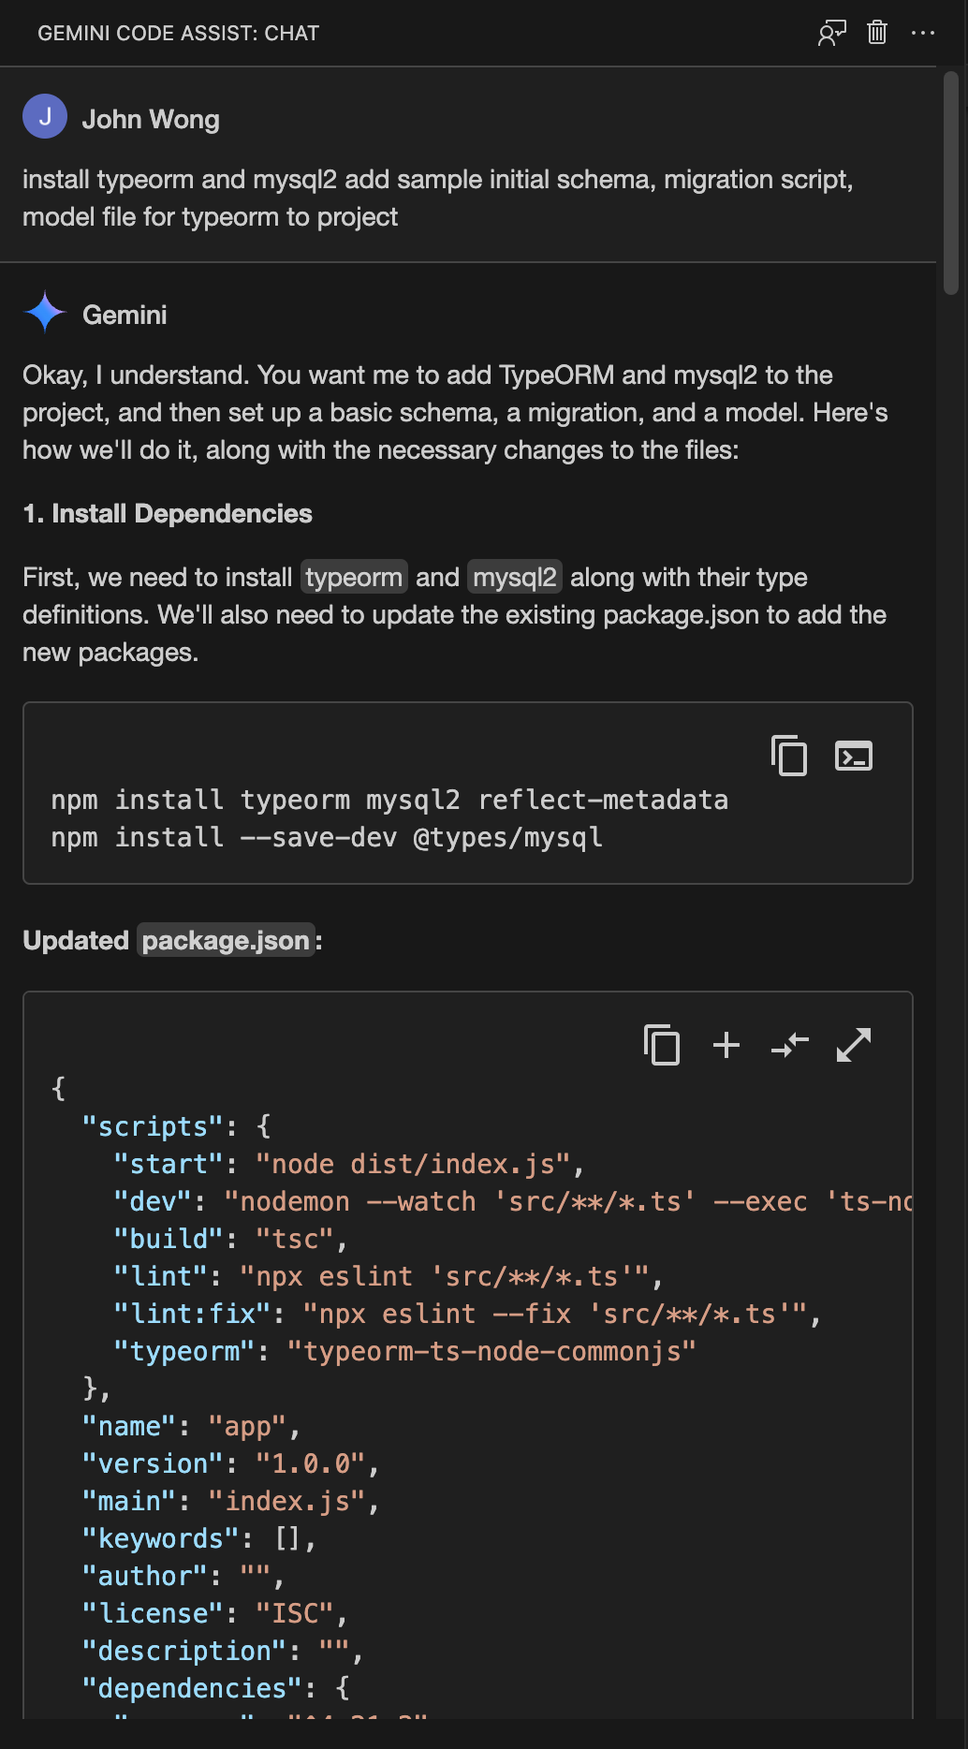
Task: Expand the package.json code block fullscreen
Action: tap(854, 1045)
